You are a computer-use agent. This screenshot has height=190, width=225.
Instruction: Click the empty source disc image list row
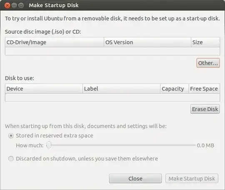112,51
